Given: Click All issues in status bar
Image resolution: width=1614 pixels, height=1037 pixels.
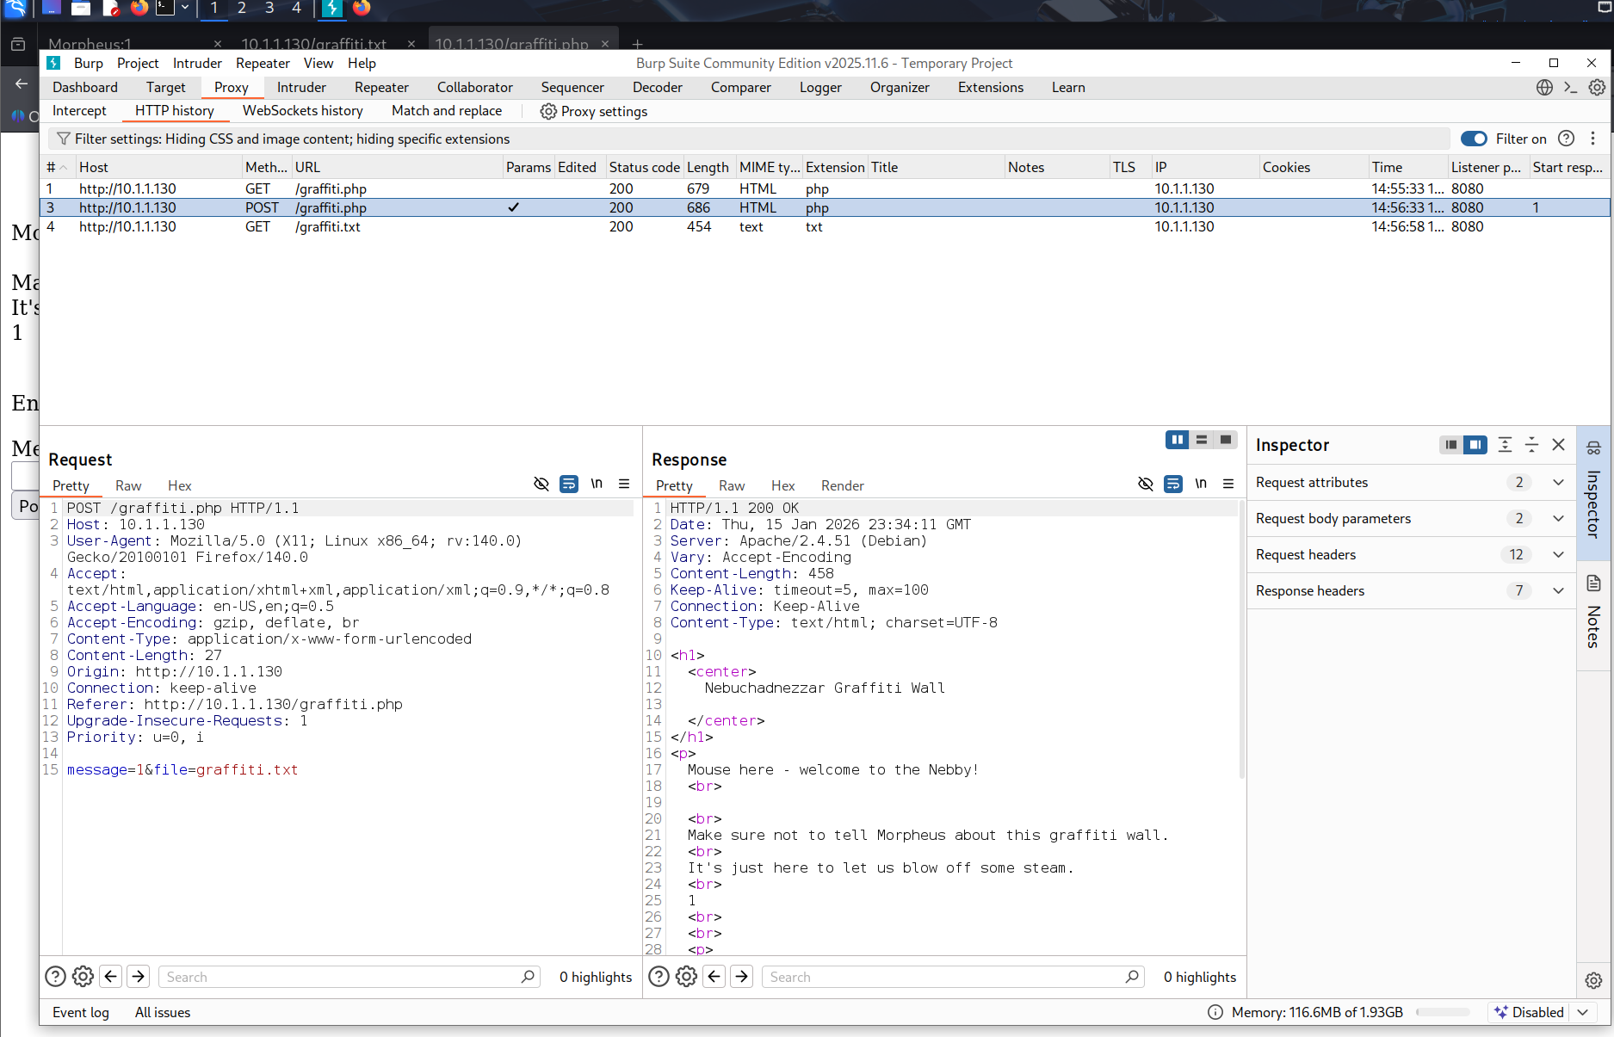Looking at the screenshot, I should click(163, 1012).
